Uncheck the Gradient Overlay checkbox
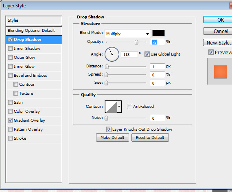Image resolution: width=232 pixels, height=192 pixels. click(x=10, y=120)
